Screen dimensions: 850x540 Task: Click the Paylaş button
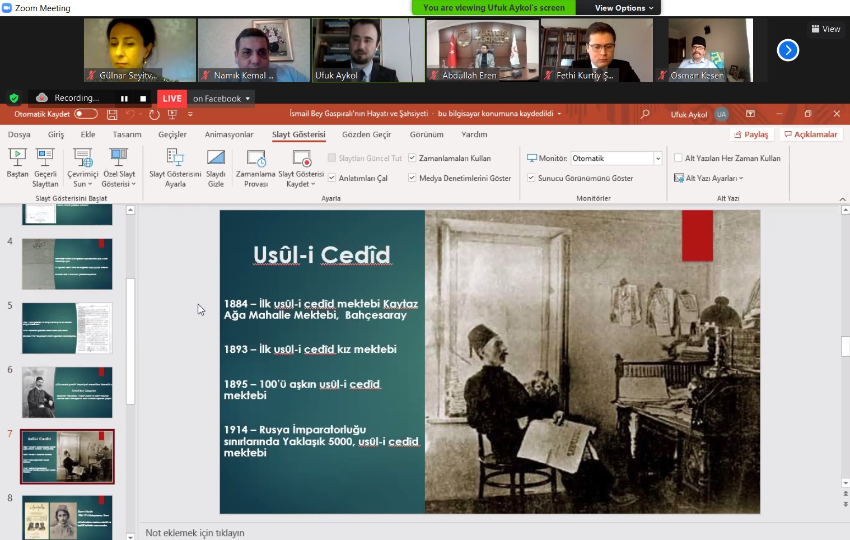[x=751, y=134]
